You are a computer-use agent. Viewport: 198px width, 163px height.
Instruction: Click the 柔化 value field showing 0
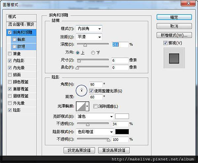[x=120, y=67]
